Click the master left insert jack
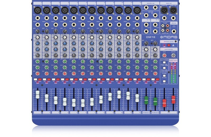211x137 pixels. [x=164, y=18]
